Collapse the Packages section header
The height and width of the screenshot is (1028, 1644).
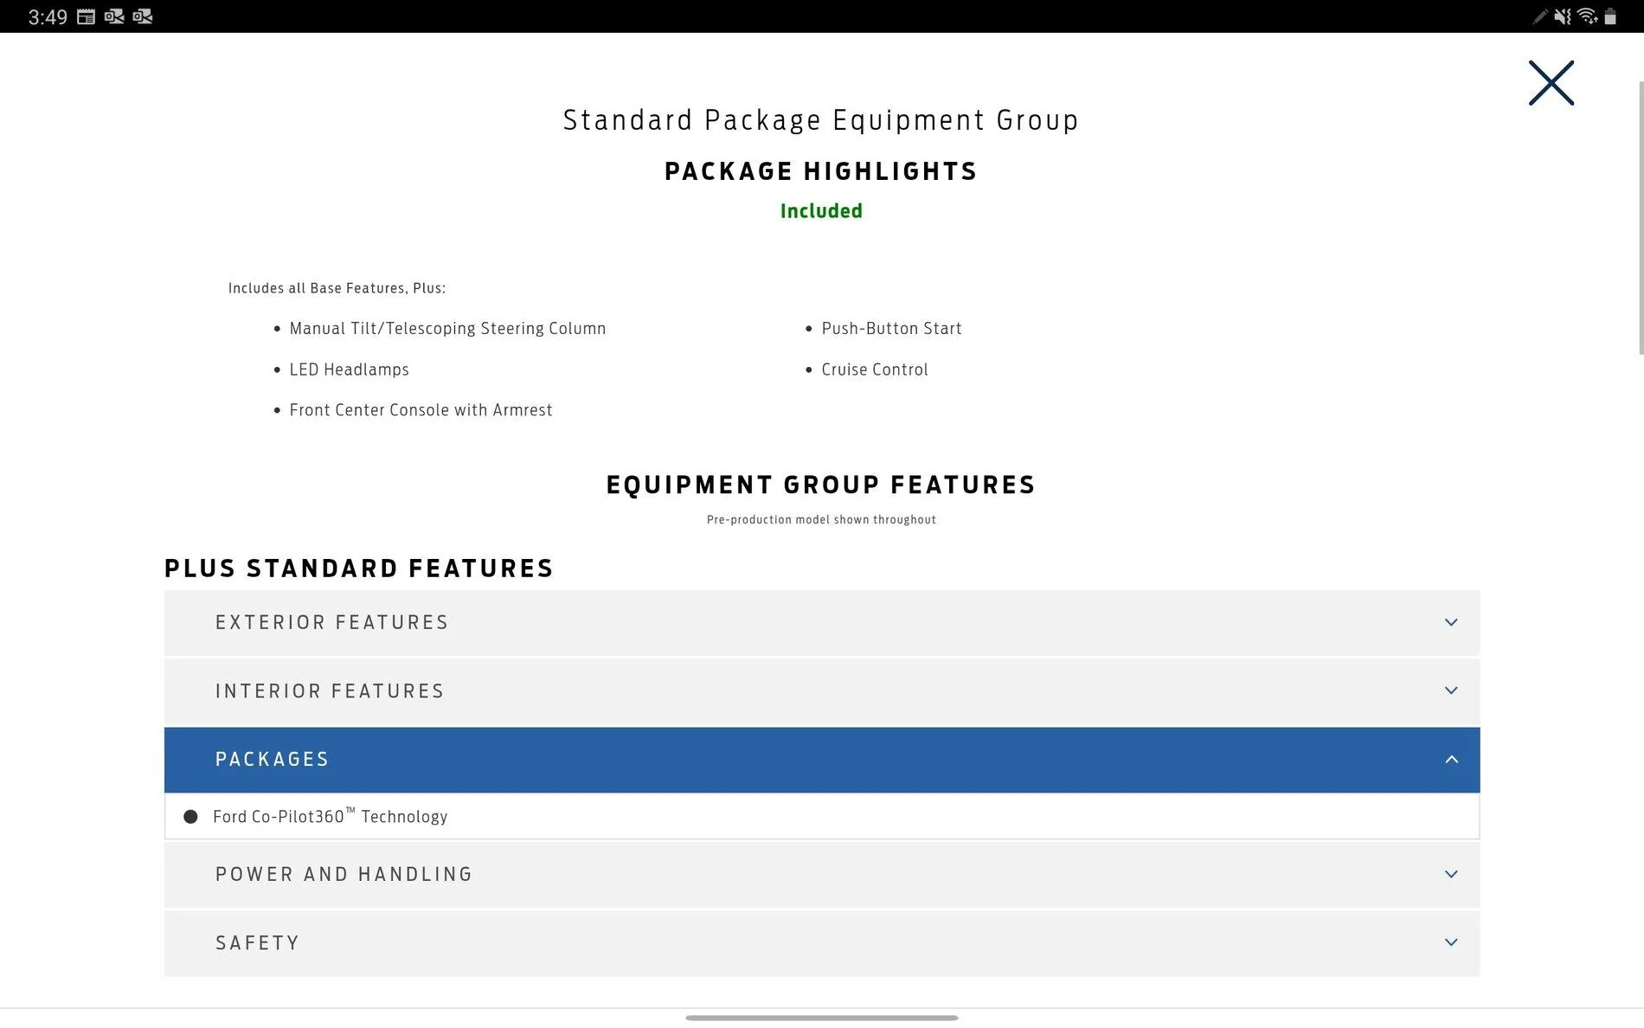coord(822,760)
